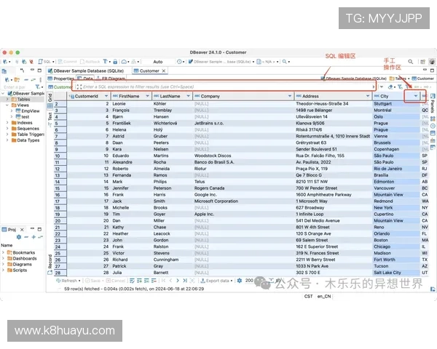Select the EmpView tree item
The image size is (437, 349).
[x=28, y=111]
